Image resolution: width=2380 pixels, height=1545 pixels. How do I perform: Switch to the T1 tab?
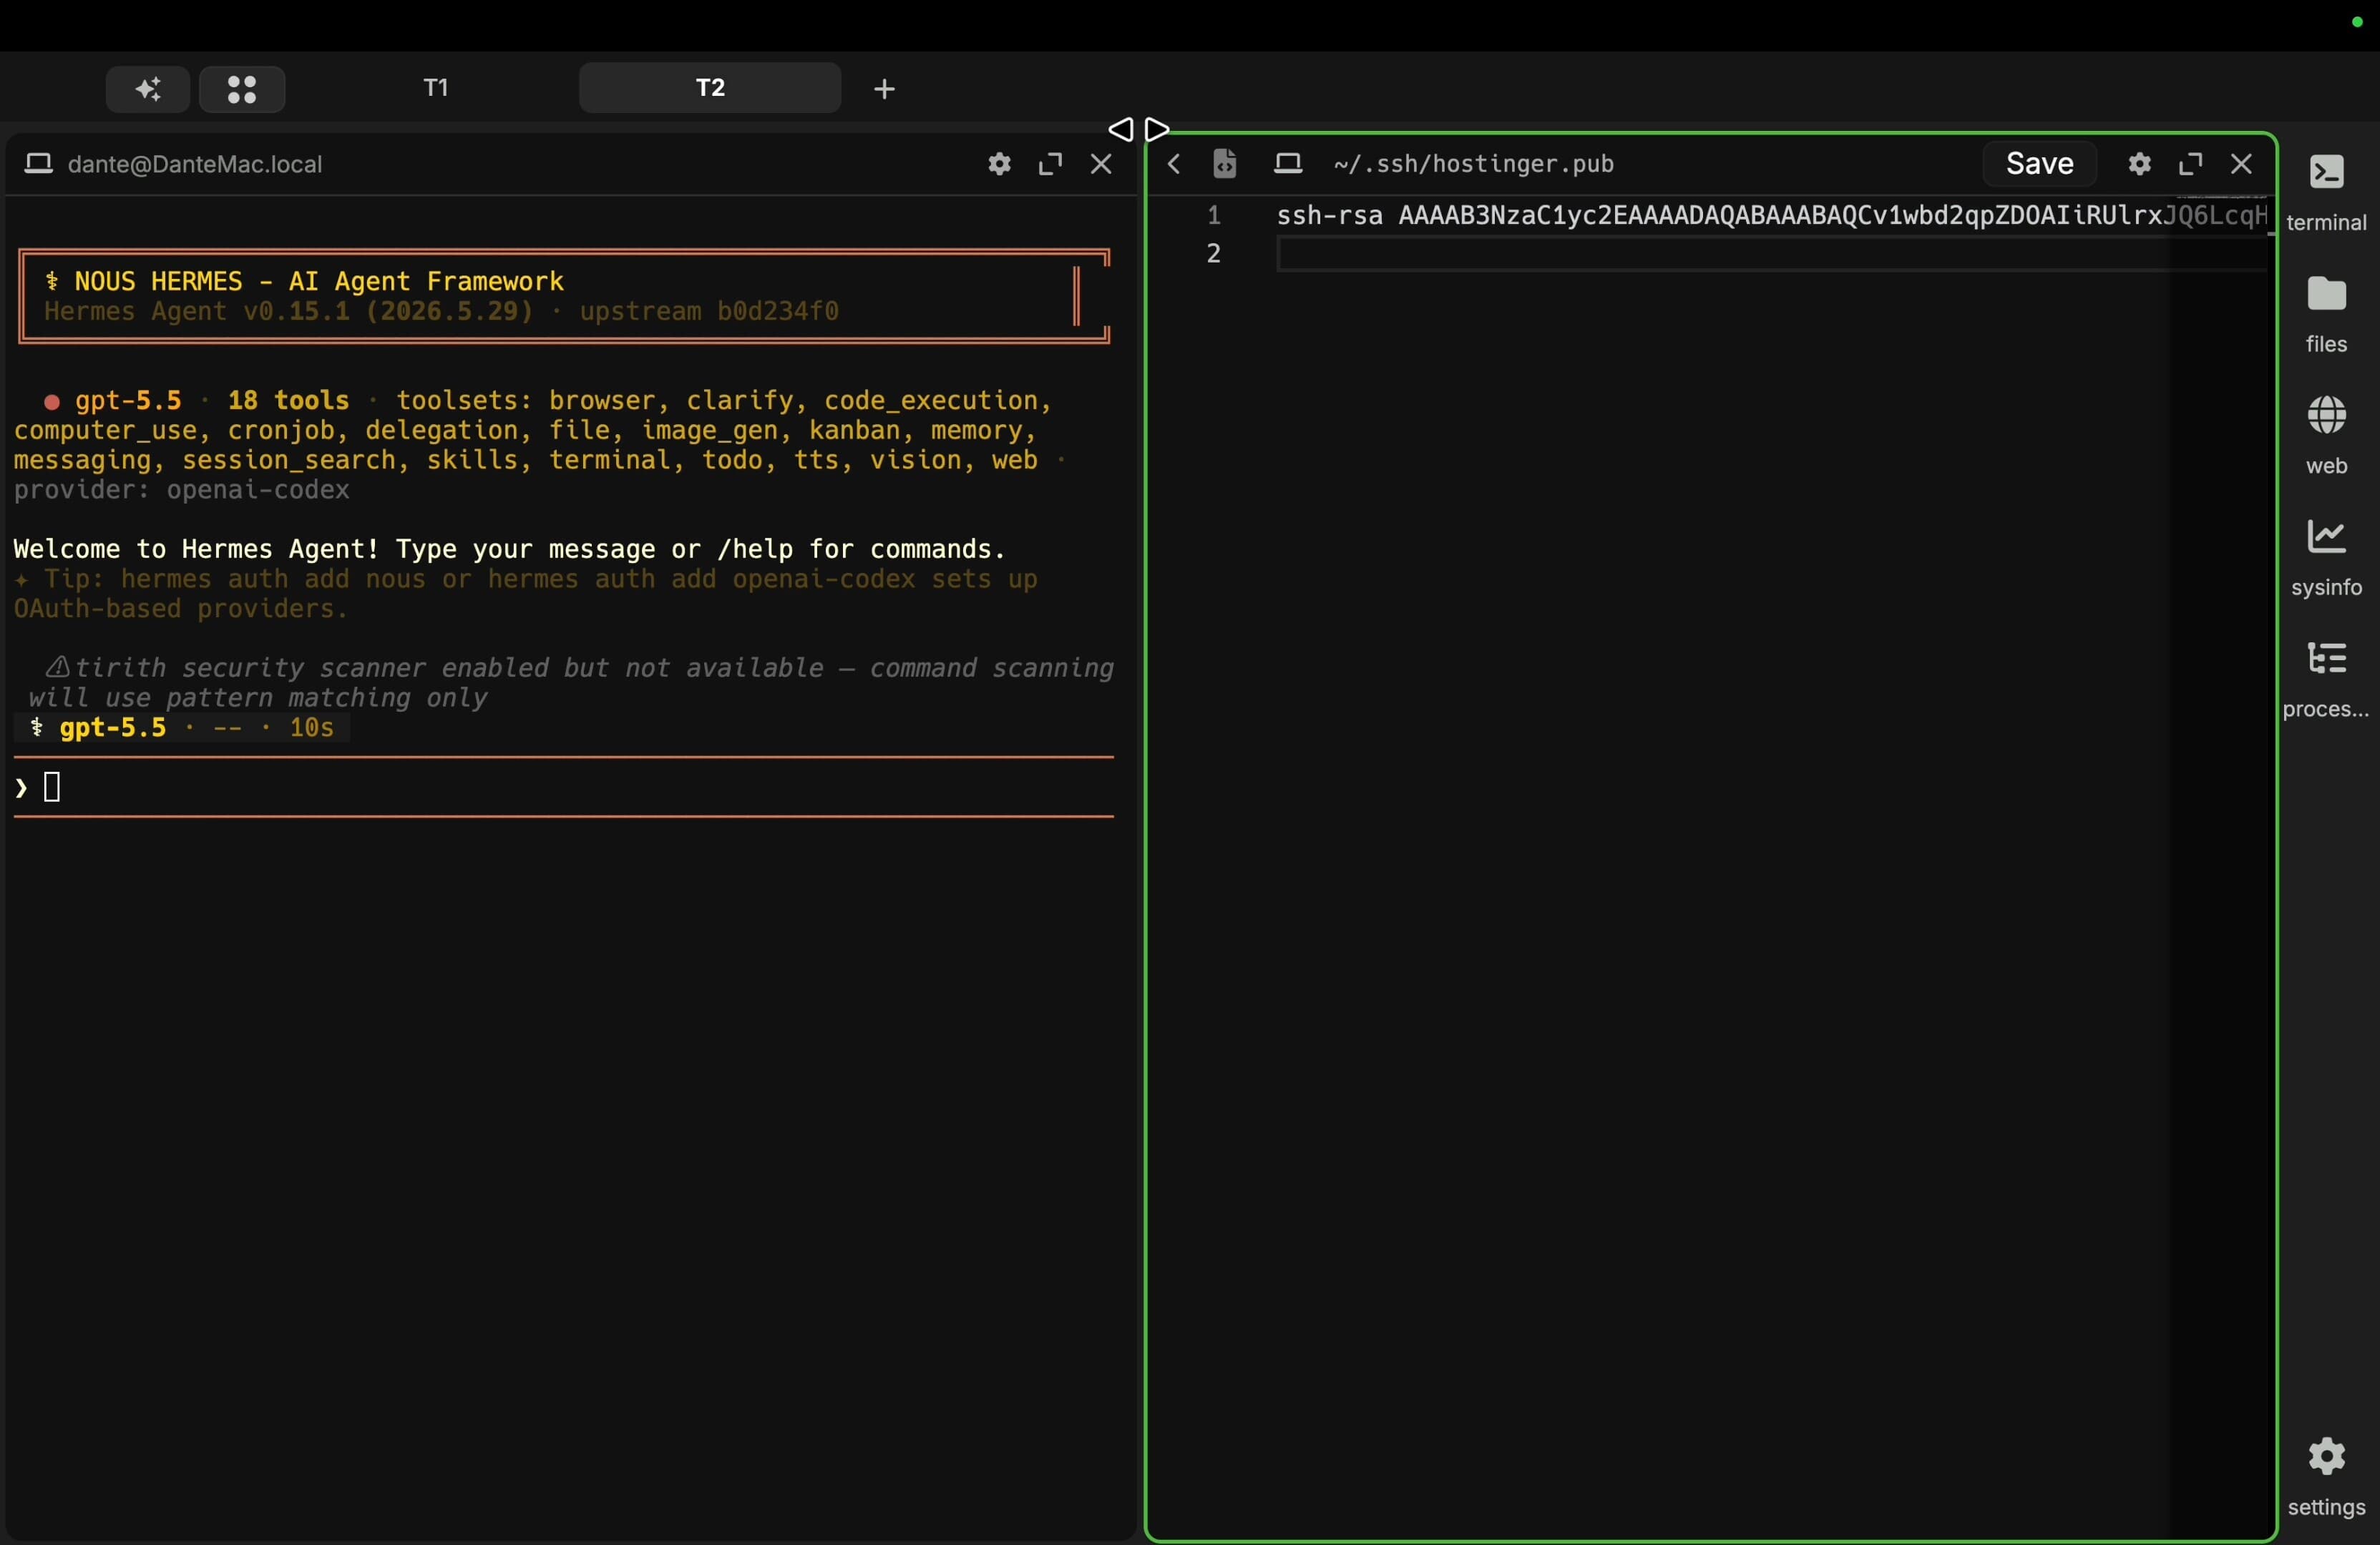pos(436,88)
